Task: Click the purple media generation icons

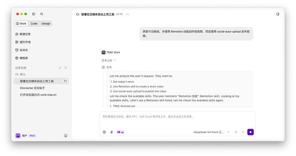Action: 121,132
